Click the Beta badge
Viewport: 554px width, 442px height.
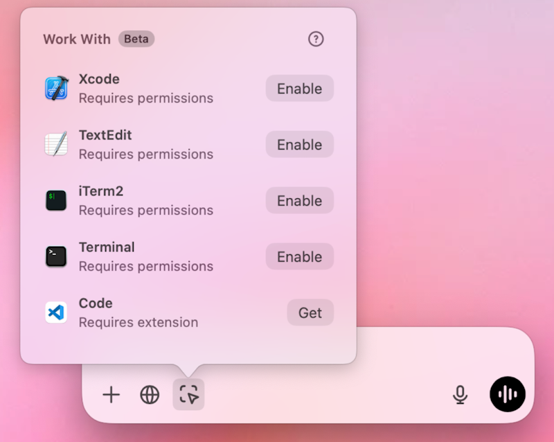[136, 39]
